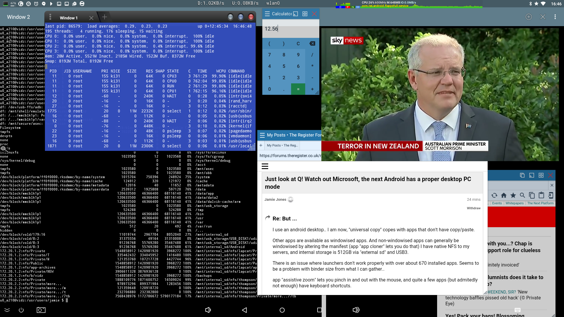Screen dimensions: 564x317
Task: Click the open-in-phone icon in right browser toolbar
Action: tap(551, 195)
